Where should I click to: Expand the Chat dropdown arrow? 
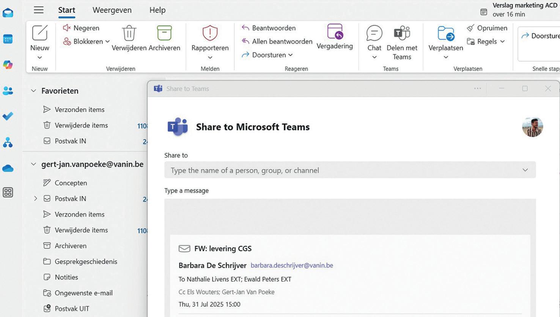[x=374, y=57]
